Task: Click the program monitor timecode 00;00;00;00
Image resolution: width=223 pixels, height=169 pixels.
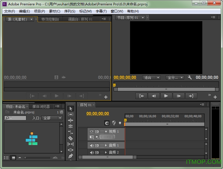Action: (125, 77)
